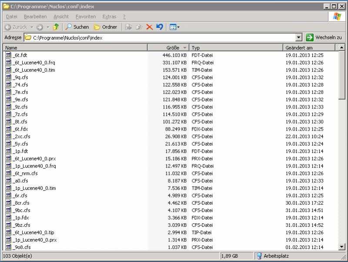Image resolution: width=348 pixels, height=262 pixels.
Task: Click the Zurück back arrow icon
Action: tap(8, 27)
